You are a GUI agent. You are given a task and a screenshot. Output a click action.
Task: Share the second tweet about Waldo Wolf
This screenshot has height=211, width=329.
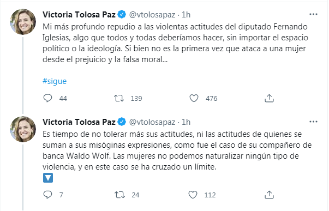[269, 195]
